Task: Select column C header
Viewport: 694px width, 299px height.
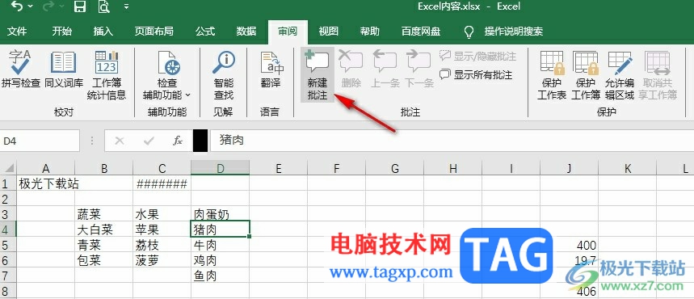Action: click(x=162, y=168)
